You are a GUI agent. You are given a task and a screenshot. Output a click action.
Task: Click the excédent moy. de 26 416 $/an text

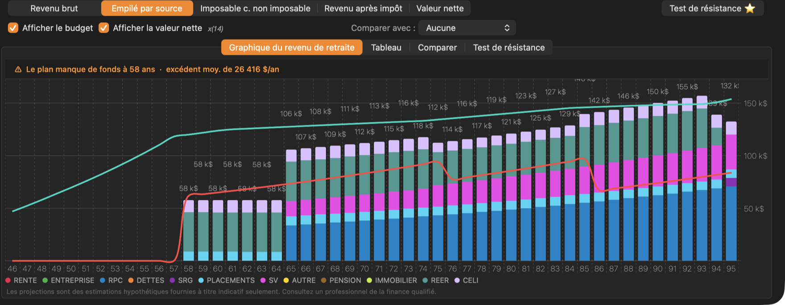click(x=223, y=70)
